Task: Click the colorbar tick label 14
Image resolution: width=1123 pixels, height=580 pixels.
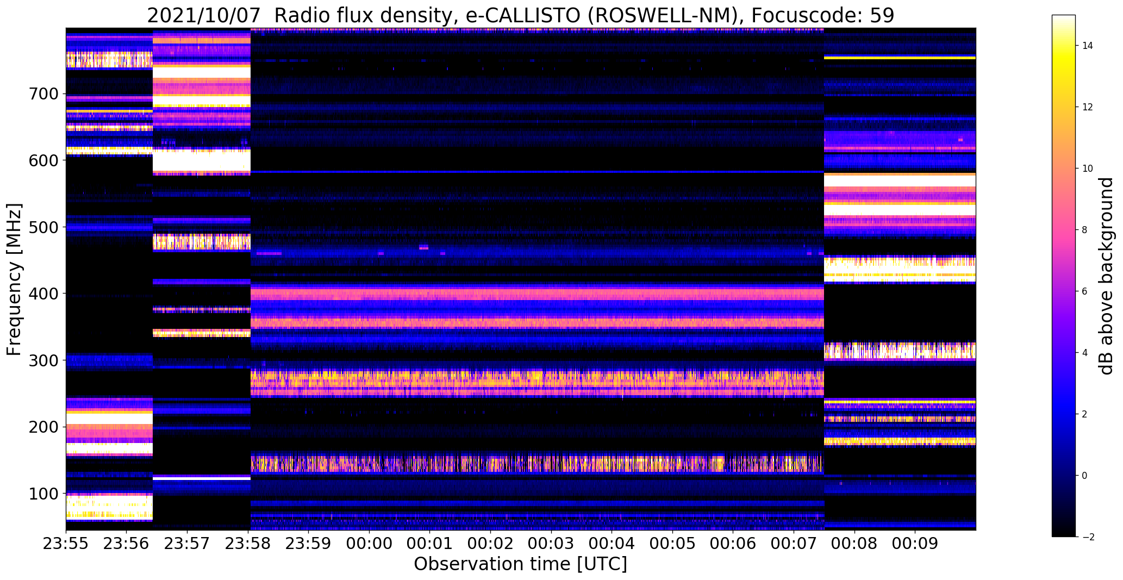Action: click(x=1087, y=46)
